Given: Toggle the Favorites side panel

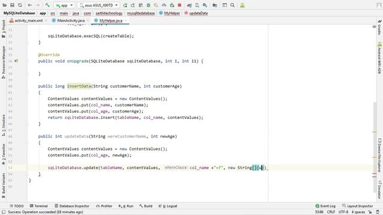Looking at the screenshot, I should click(4, 154).
